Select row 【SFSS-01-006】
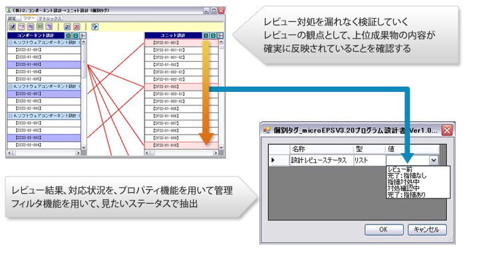The height and width of the screenshot is (253, 479). [x=182, y=116]
